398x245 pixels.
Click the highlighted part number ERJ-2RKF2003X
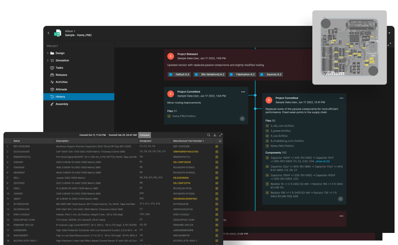coord(182,162)
